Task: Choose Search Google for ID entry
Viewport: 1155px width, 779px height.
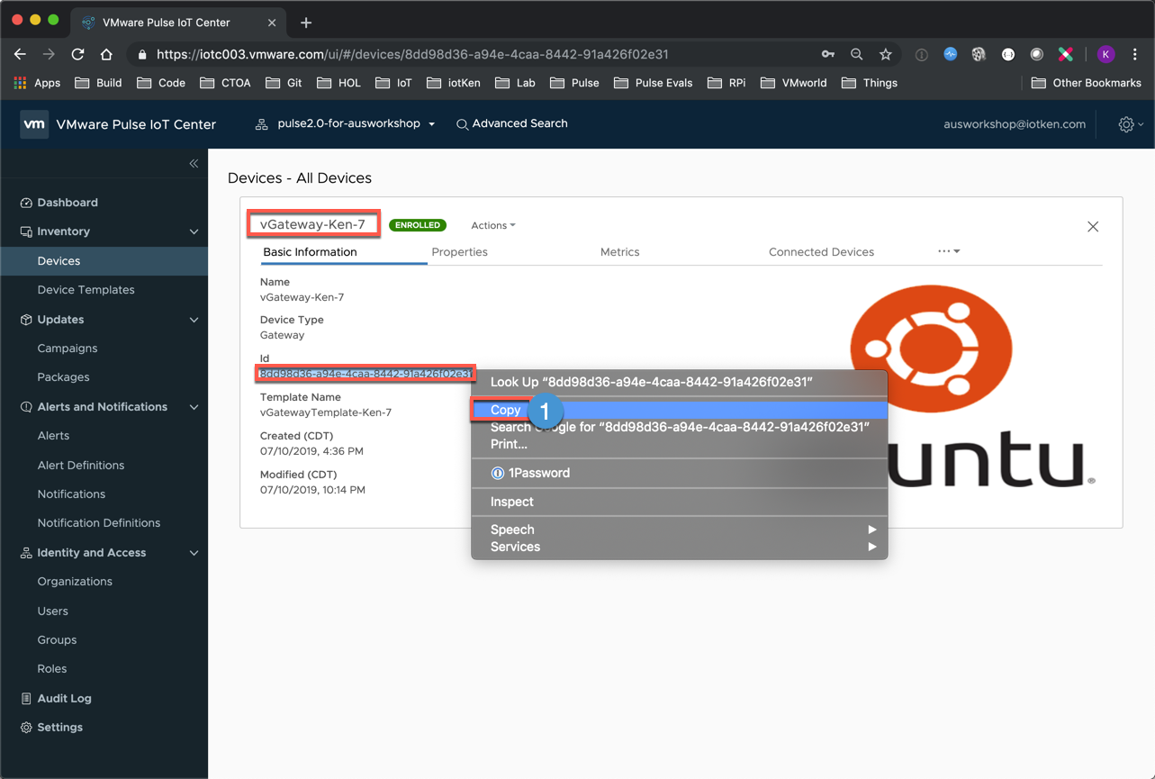Action: (x=680, y=427)
